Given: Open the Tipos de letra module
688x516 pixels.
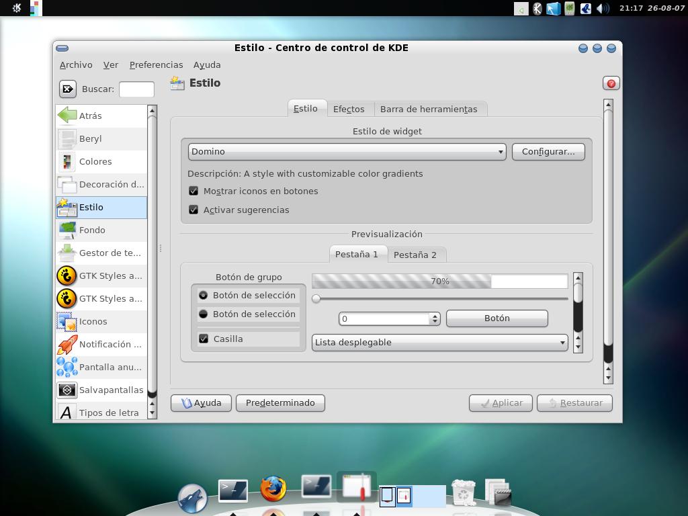Looking at the screenshot, I should click(101, 412).
